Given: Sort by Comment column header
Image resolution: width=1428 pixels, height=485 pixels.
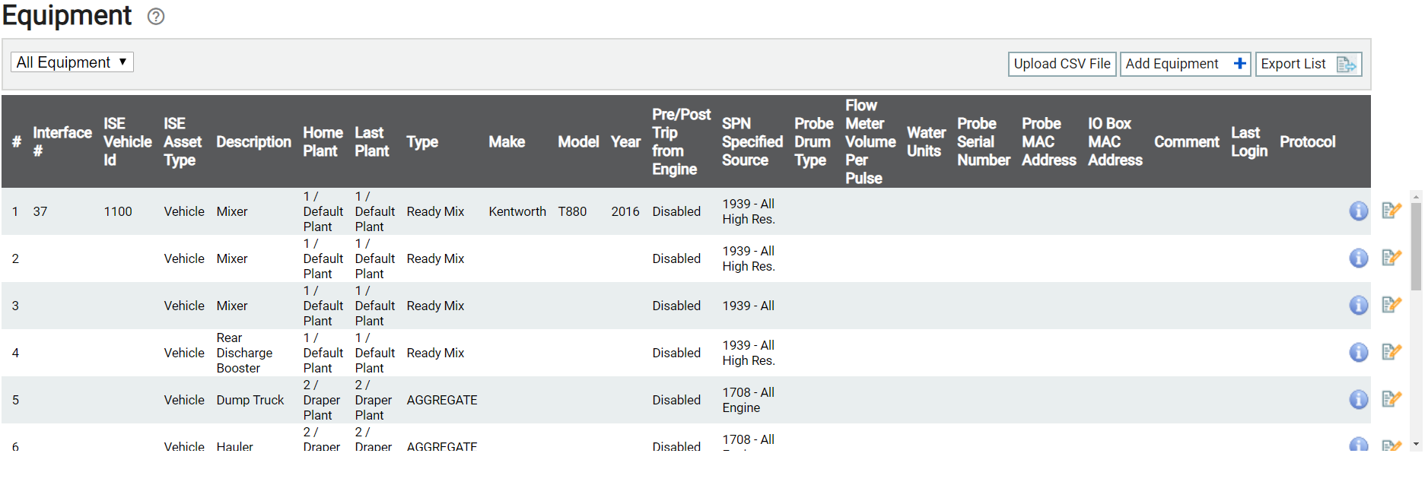Looking at the screenshot, I should (x=1187, y=142).
